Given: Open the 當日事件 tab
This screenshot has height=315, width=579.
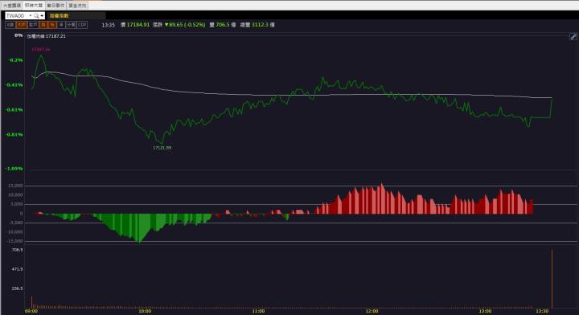Looking at the screenshot, I should (55, 6).
